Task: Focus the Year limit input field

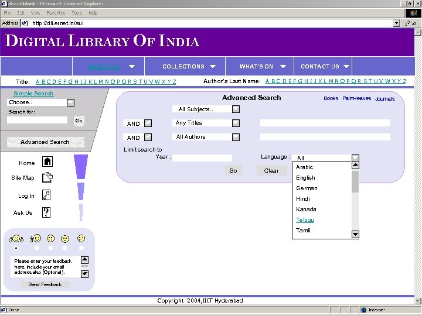Action: point(202,158)
